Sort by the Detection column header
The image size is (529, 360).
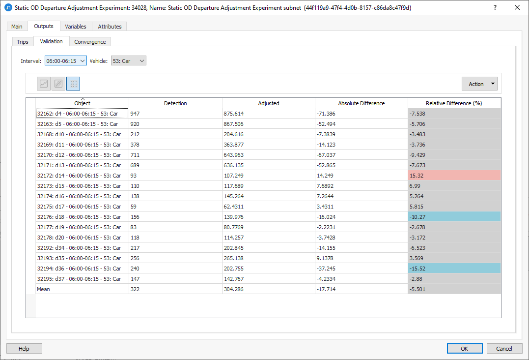pos(175,103)
